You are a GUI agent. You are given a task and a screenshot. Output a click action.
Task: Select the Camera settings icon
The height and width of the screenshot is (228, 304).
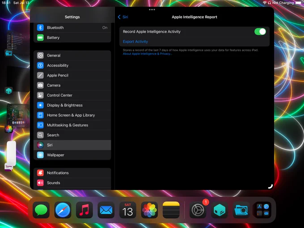(x=40, y=85)
